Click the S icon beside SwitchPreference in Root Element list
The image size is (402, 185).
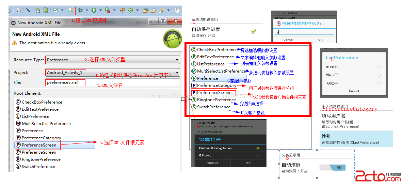pos(18,167)
